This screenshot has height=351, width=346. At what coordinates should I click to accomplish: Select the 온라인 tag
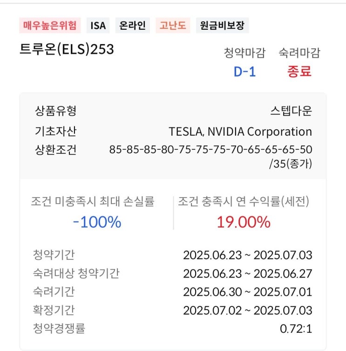[x=132, y=25]
